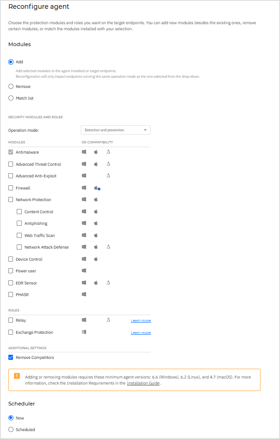Click the Linux icon next to Advanced Anti-Exploit
Viewport: 280px width, 439px height.
(x=108, y=176)
